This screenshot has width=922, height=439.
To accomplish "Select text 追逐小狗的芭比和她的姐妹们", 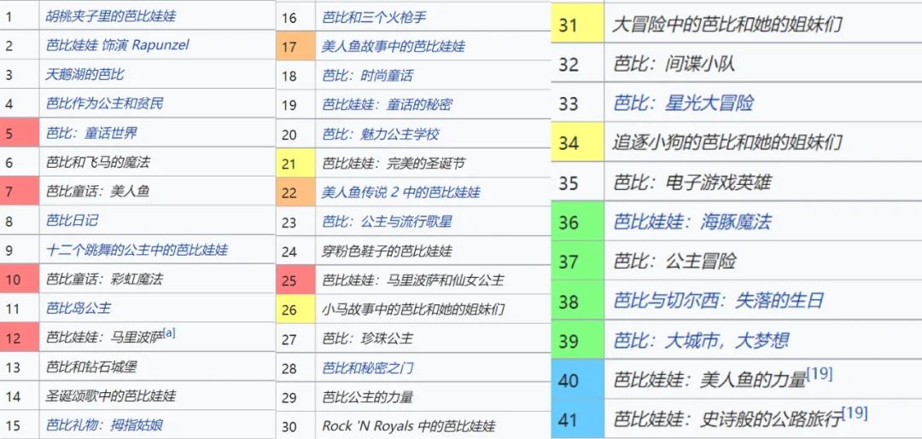I will [728, 142].
